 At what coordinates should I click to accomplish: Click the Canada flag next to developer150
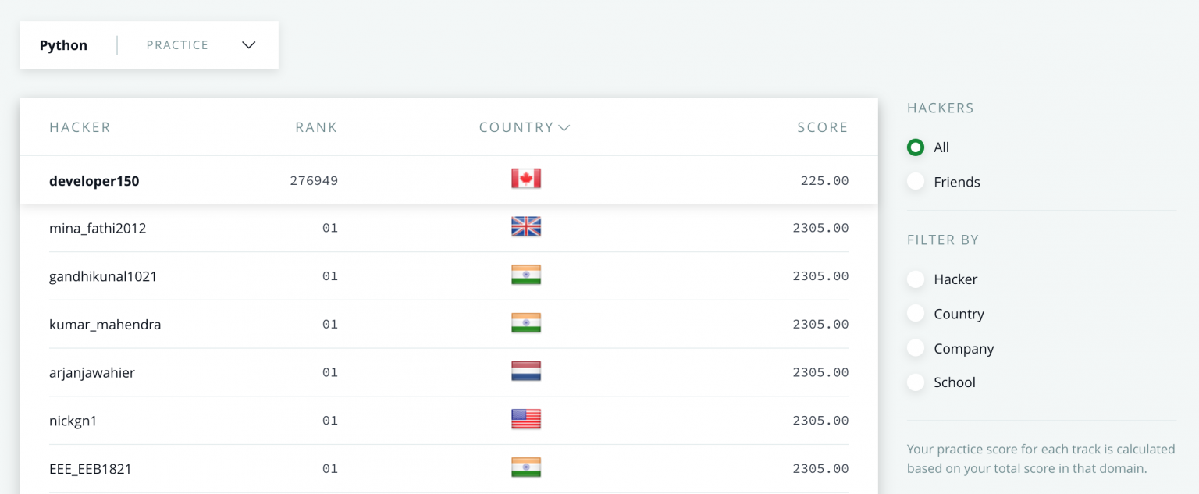526,178
